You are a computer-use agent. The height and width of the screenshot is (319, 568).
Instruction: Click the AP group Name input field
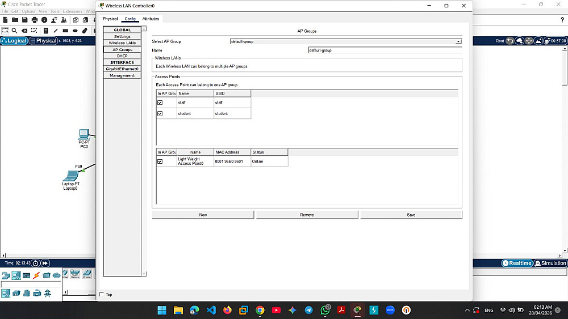click(385, 50)
